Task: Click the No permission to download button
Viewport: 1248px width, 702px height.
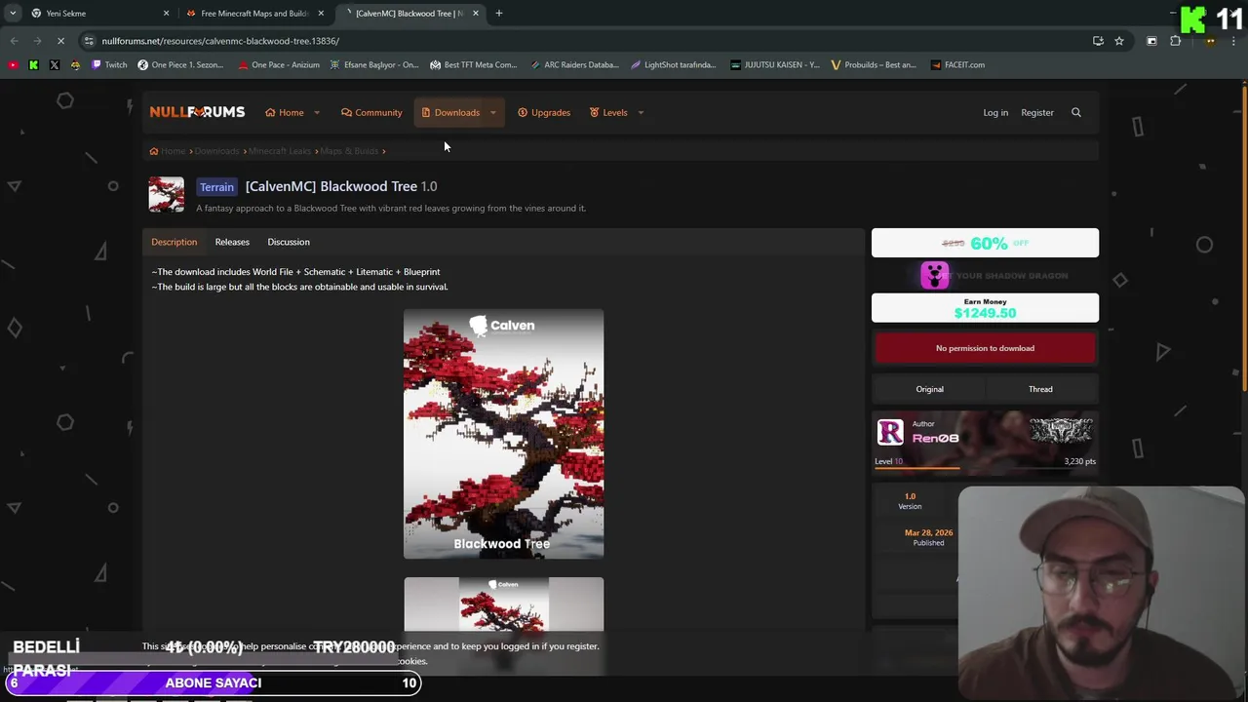Action: coord(985,348)
